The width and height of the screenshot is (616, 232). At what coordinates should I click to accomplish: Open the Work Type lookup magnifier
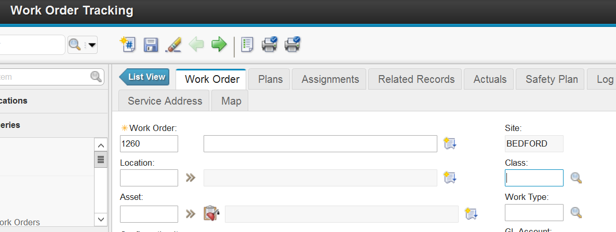pos(576,212)
